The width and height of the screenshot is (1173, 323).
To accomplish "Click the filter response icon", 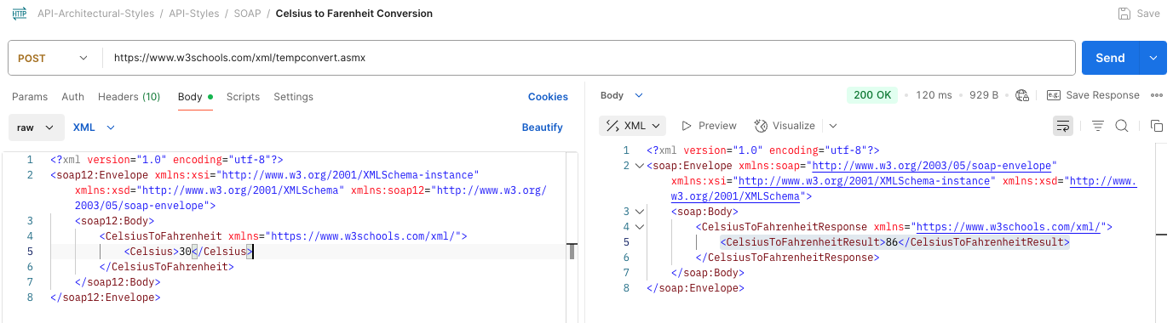I will tap(1098, 126).
